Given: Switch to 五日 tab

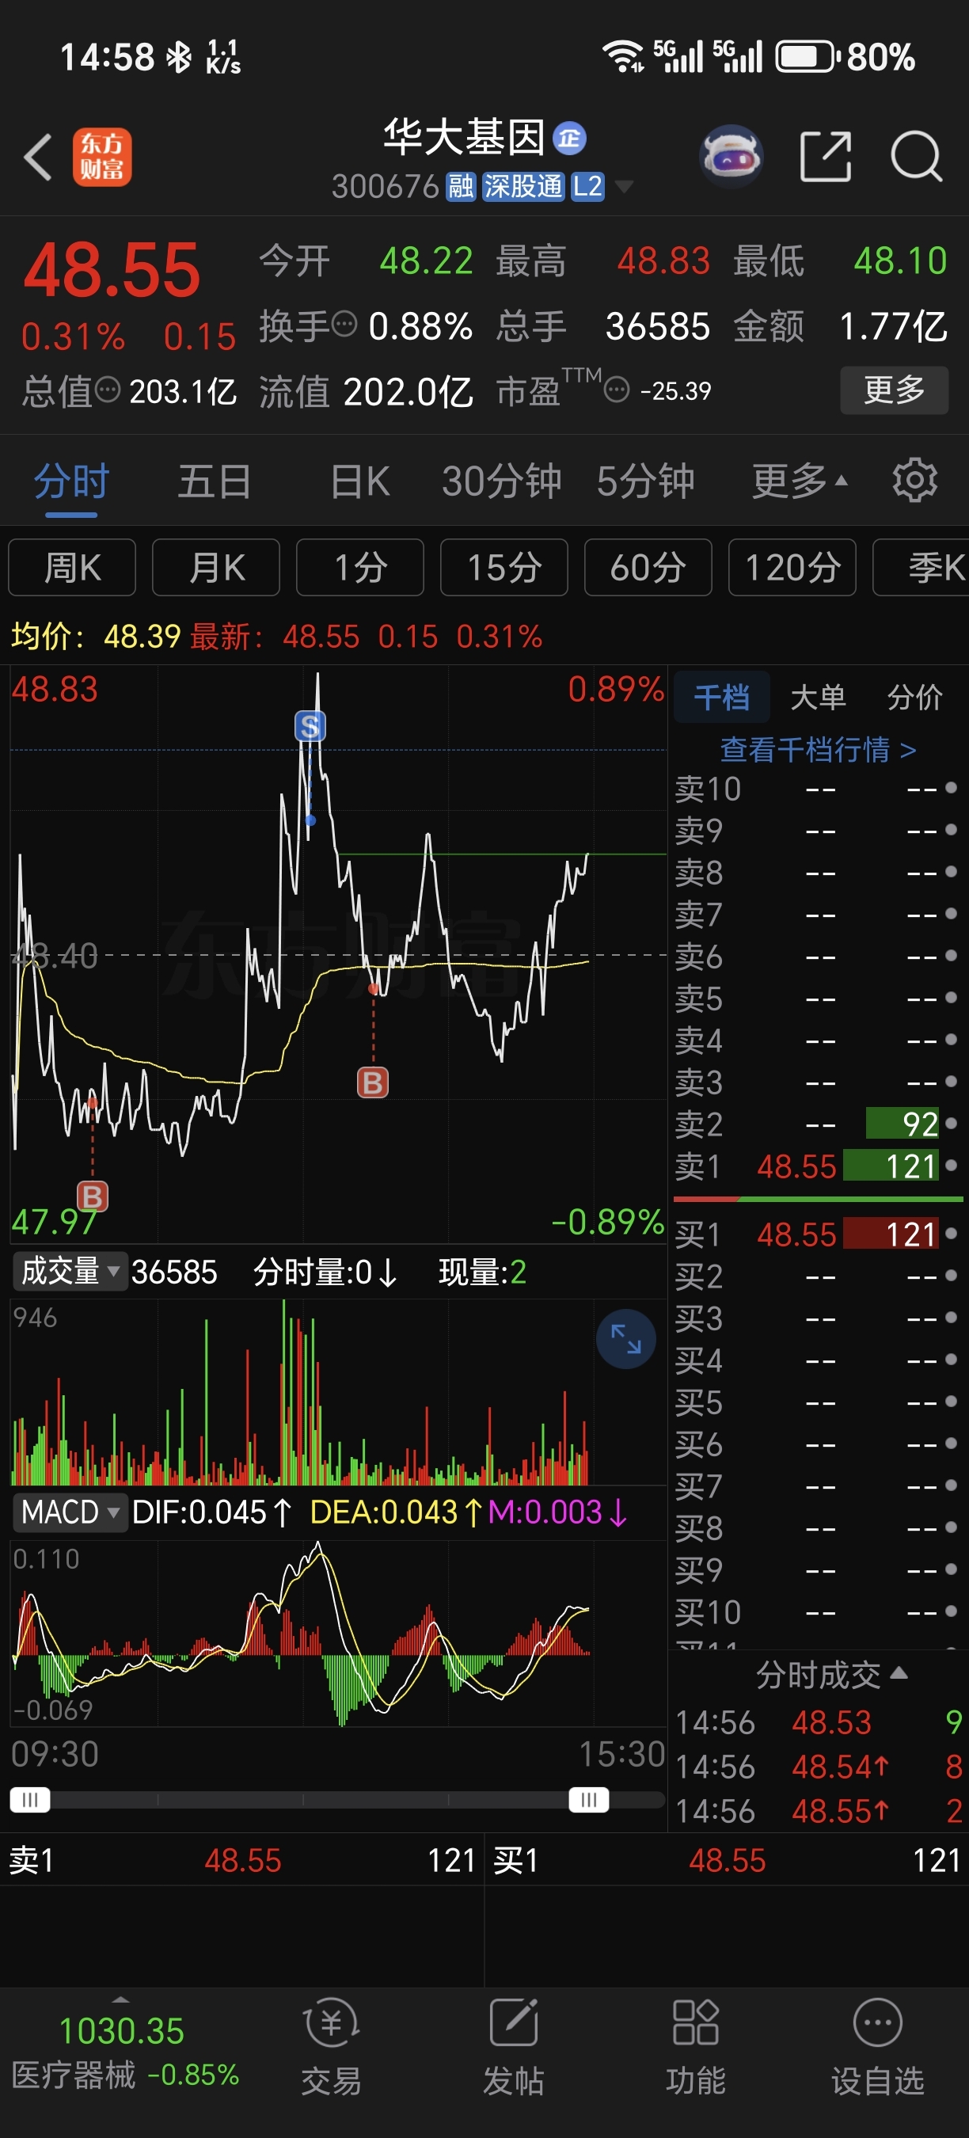Looking at the screenshot, I should pyautogui.click(x=214, y=480).
